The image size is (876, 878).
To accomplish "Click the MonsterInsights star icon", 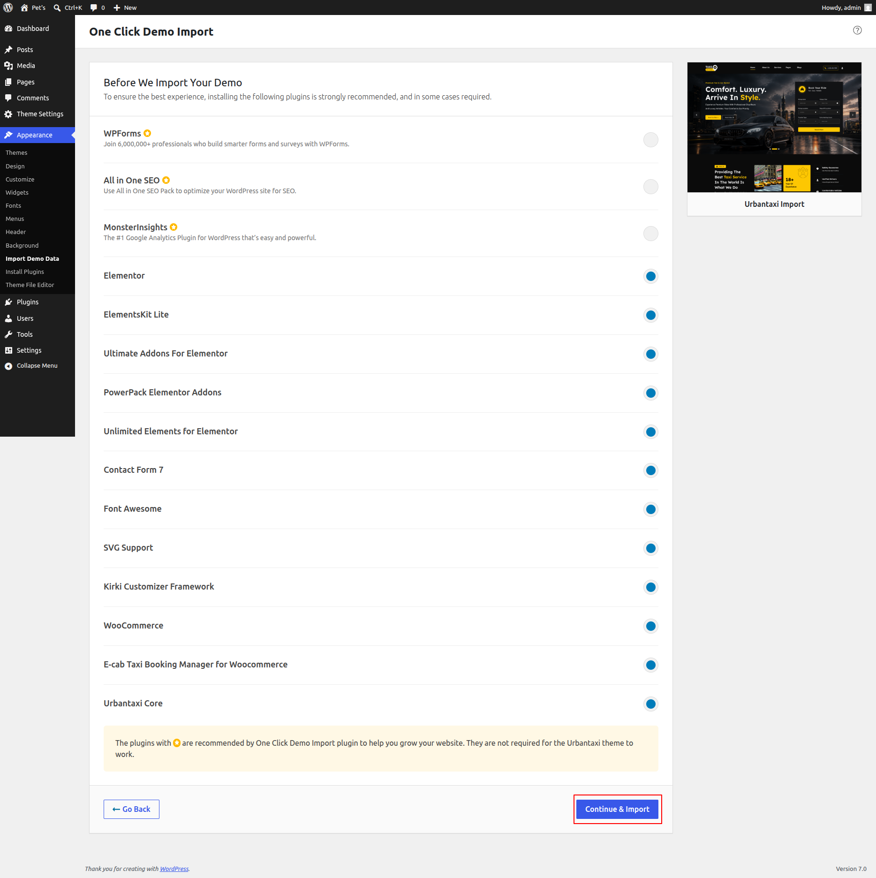I will (x=174, y=227).
